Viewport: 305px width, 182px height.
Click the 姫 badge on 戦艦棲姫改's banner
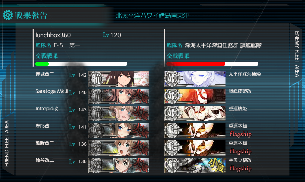tap(172, 96)
